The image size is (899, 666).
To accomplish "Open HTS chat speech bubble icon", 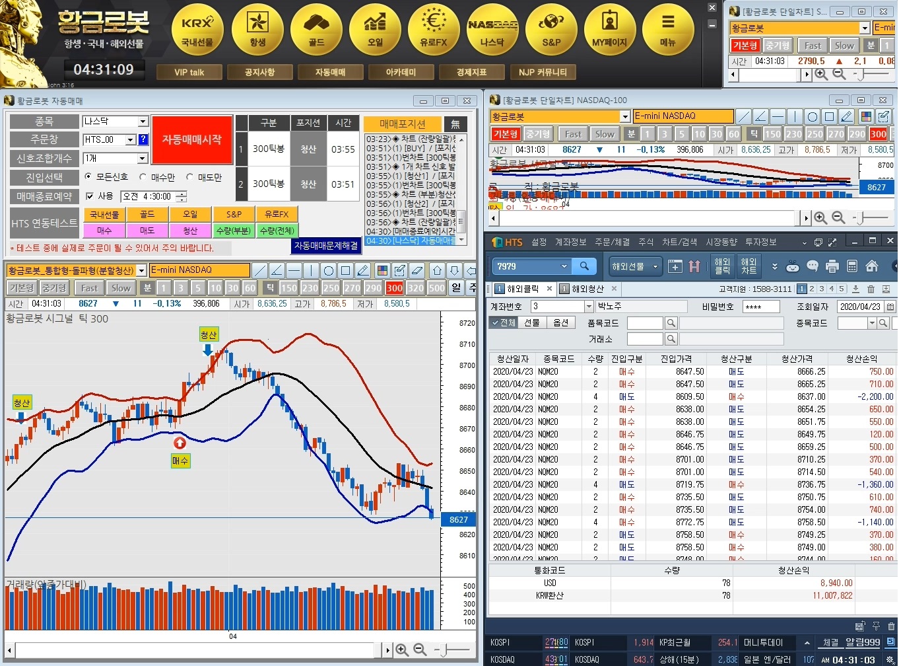I will (x=813, y=266).
